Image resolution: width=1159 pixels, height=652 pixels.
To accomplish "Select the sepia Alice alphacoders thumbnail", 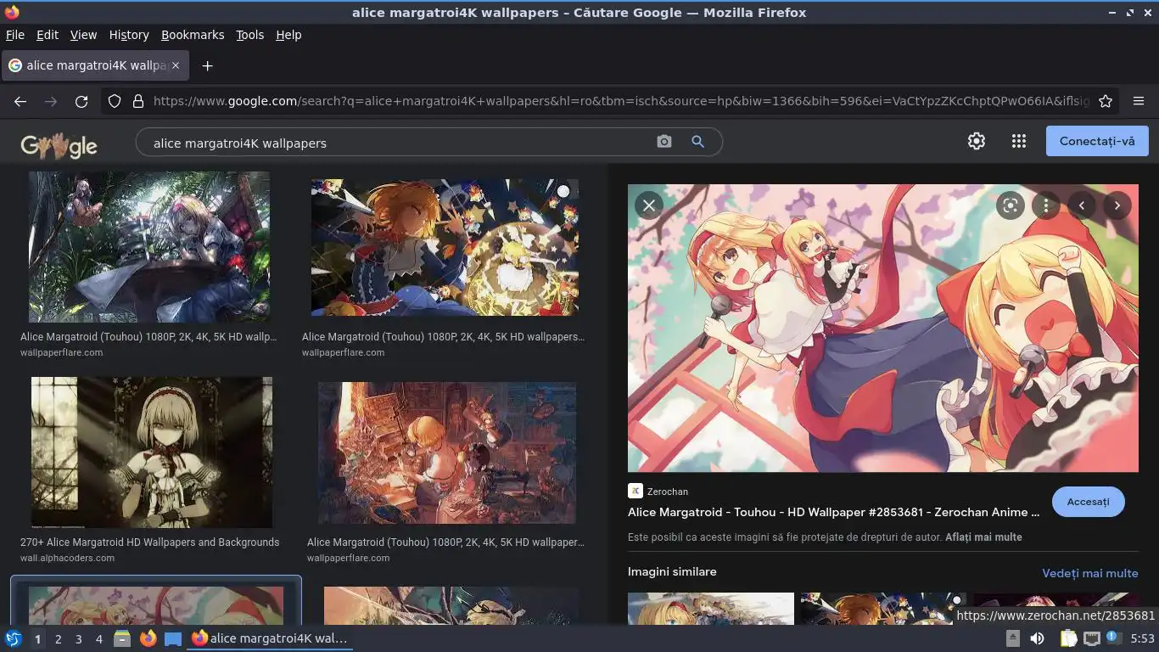I will 152,452.
